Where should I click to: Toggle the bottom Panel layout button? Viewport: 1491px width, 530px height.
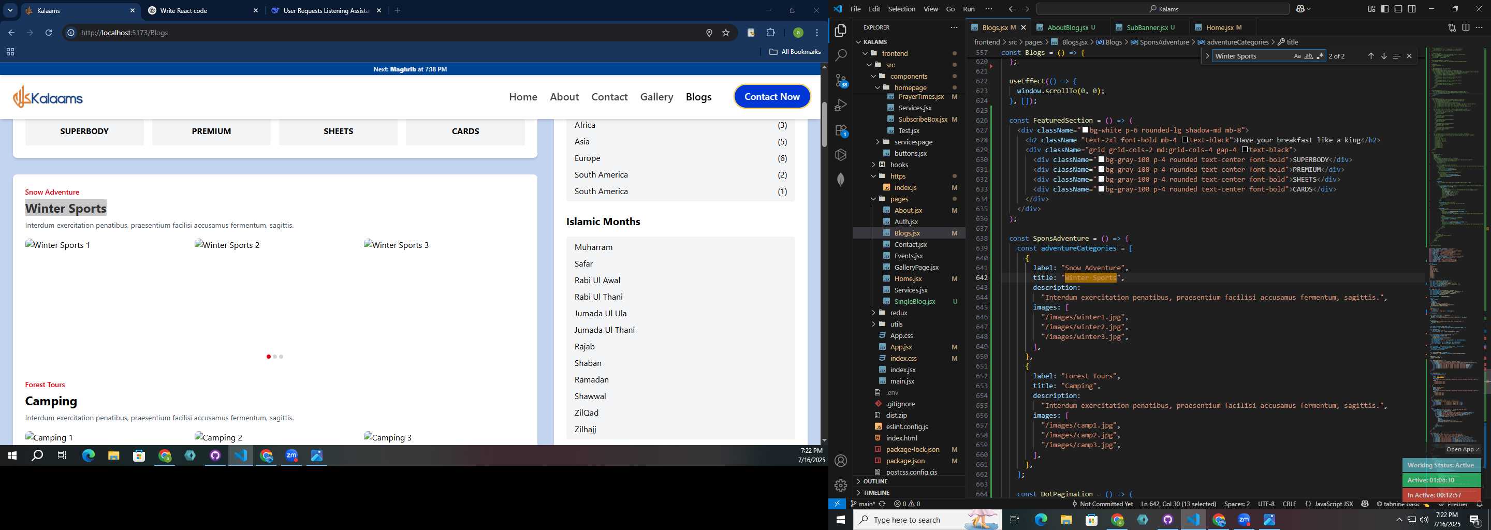(1398, 9)
